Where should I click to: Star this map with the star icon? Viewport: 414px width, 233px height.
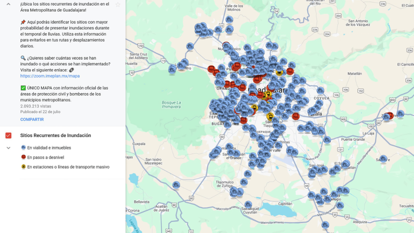(x=118, y=4)
